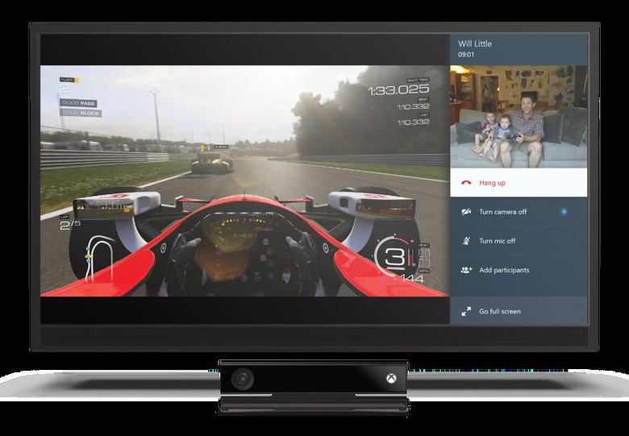
Task: Click the Hang up label
Action: pos(492,183)
